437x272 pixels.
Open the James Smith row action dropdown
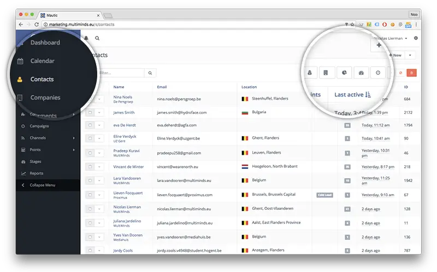99,112
